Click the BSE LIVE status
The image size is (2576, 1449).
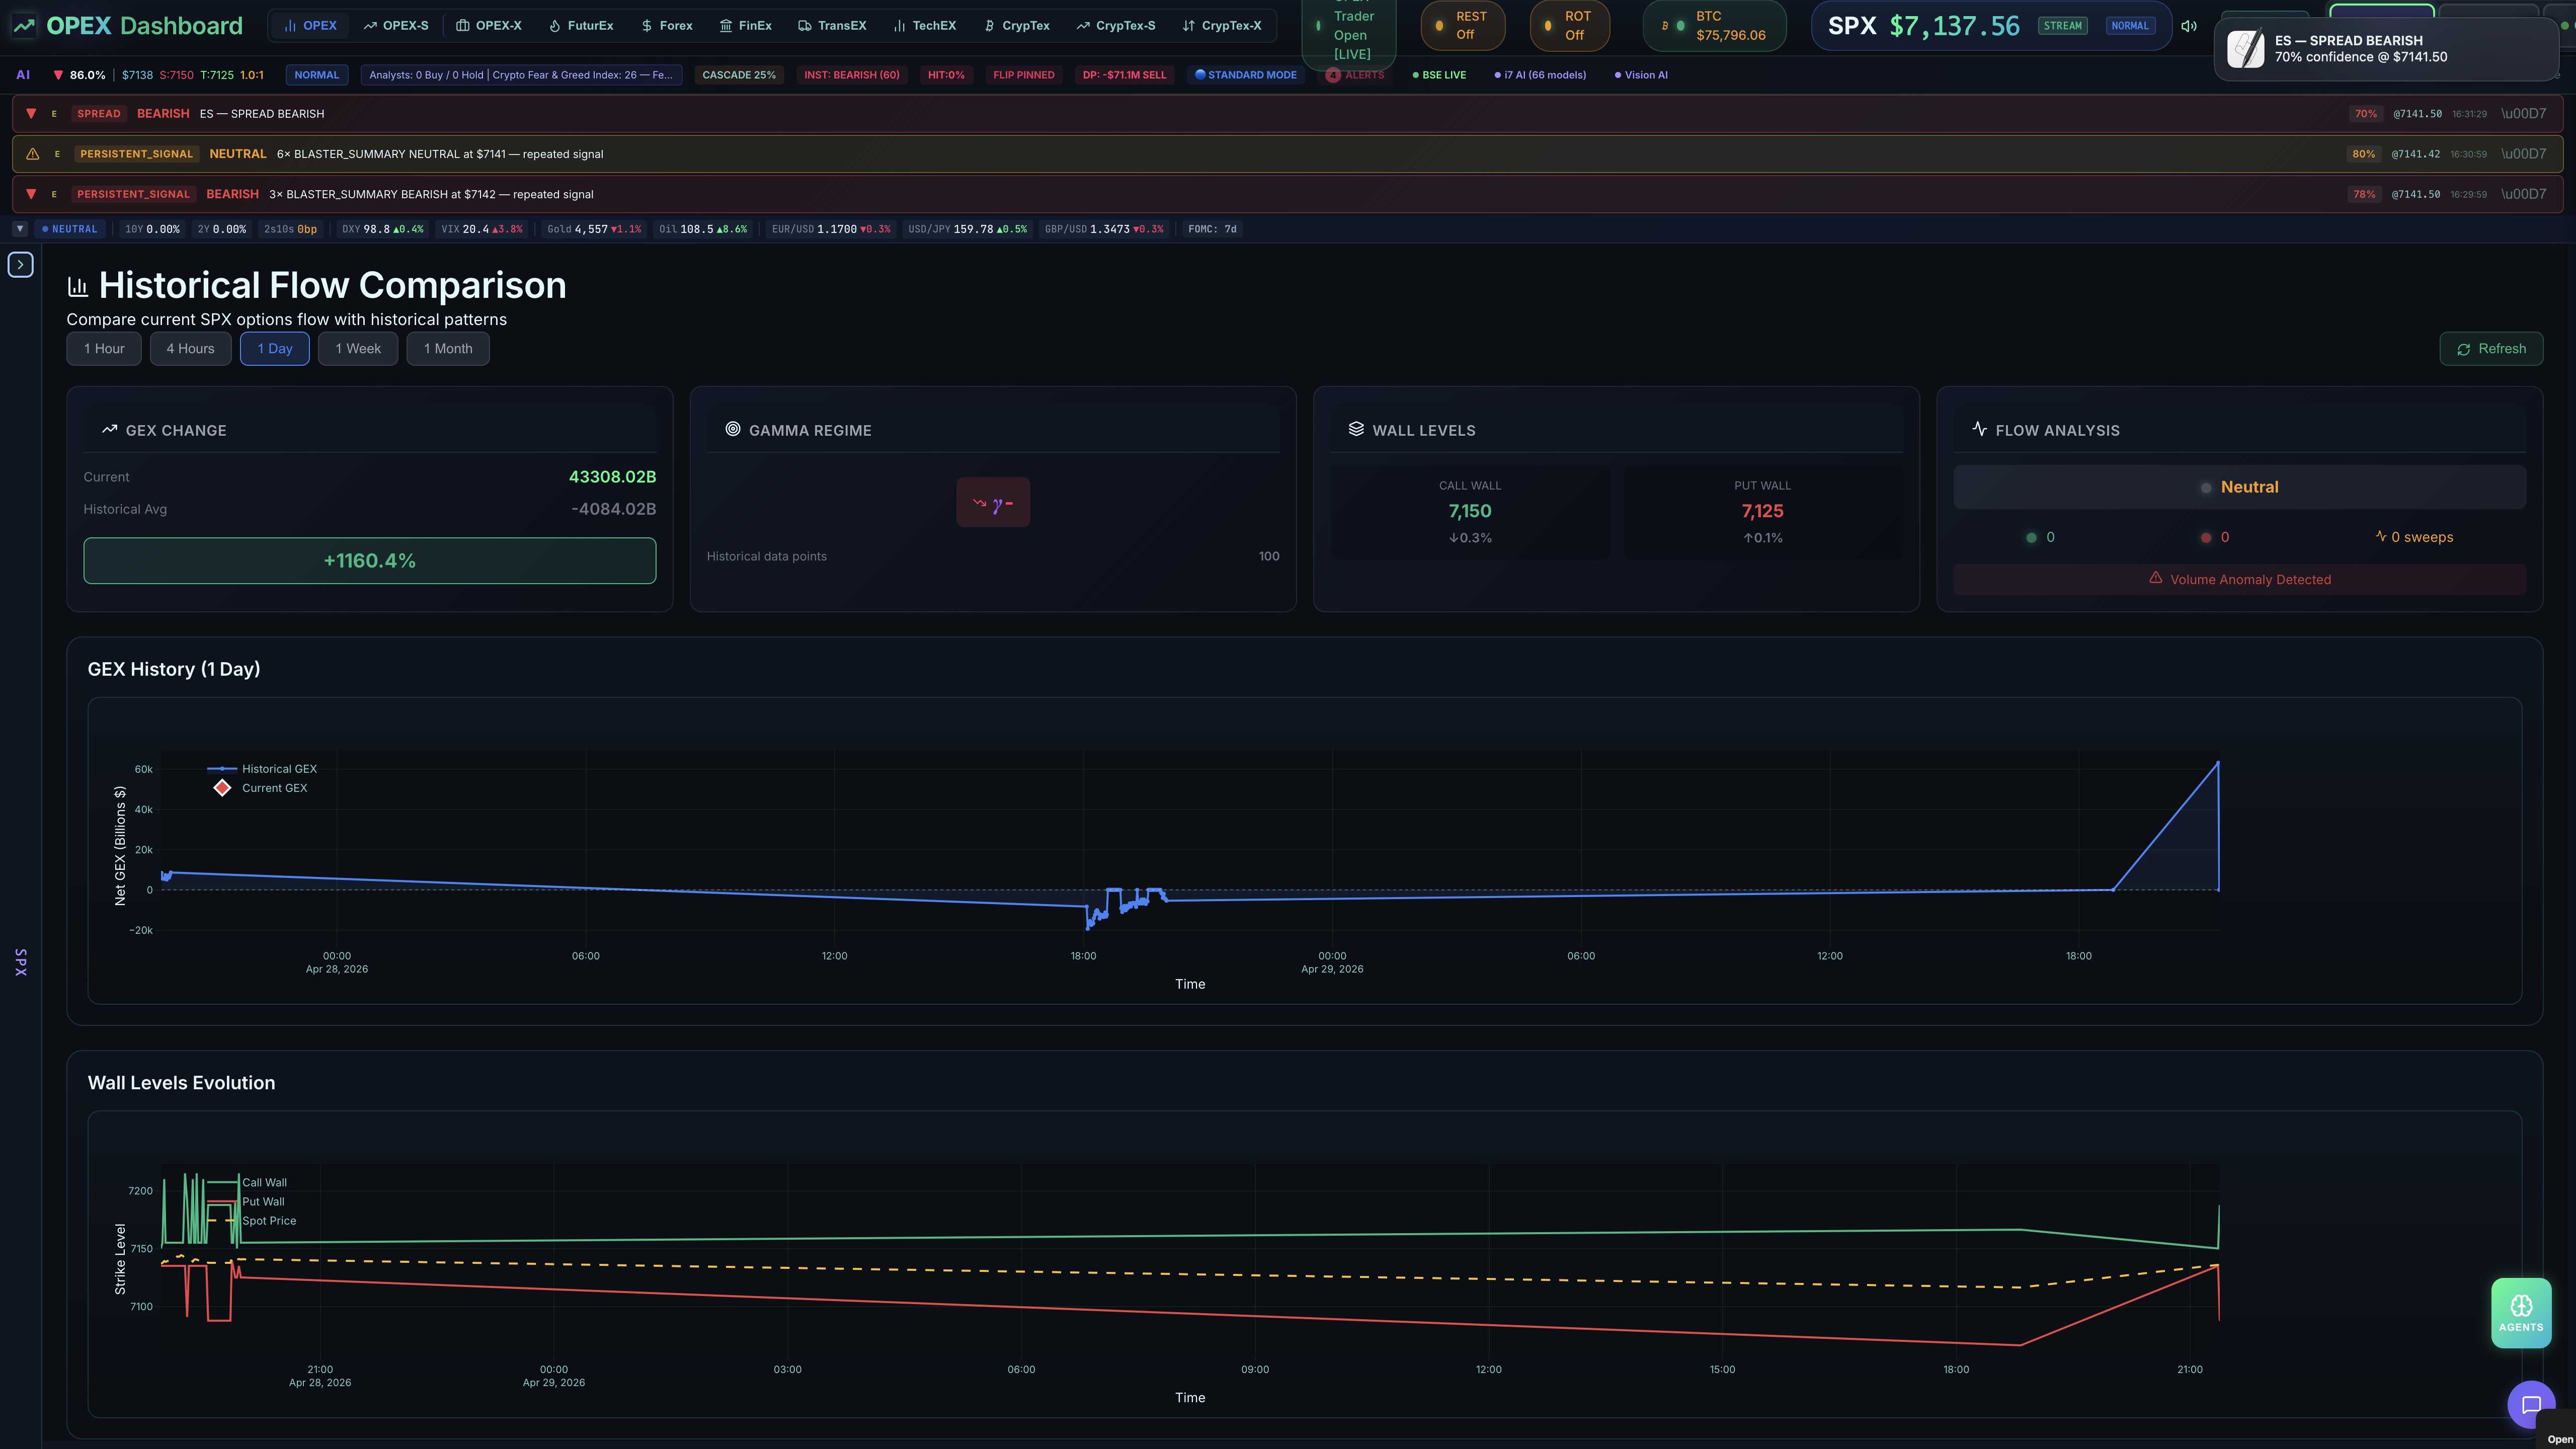[1439, 75]
